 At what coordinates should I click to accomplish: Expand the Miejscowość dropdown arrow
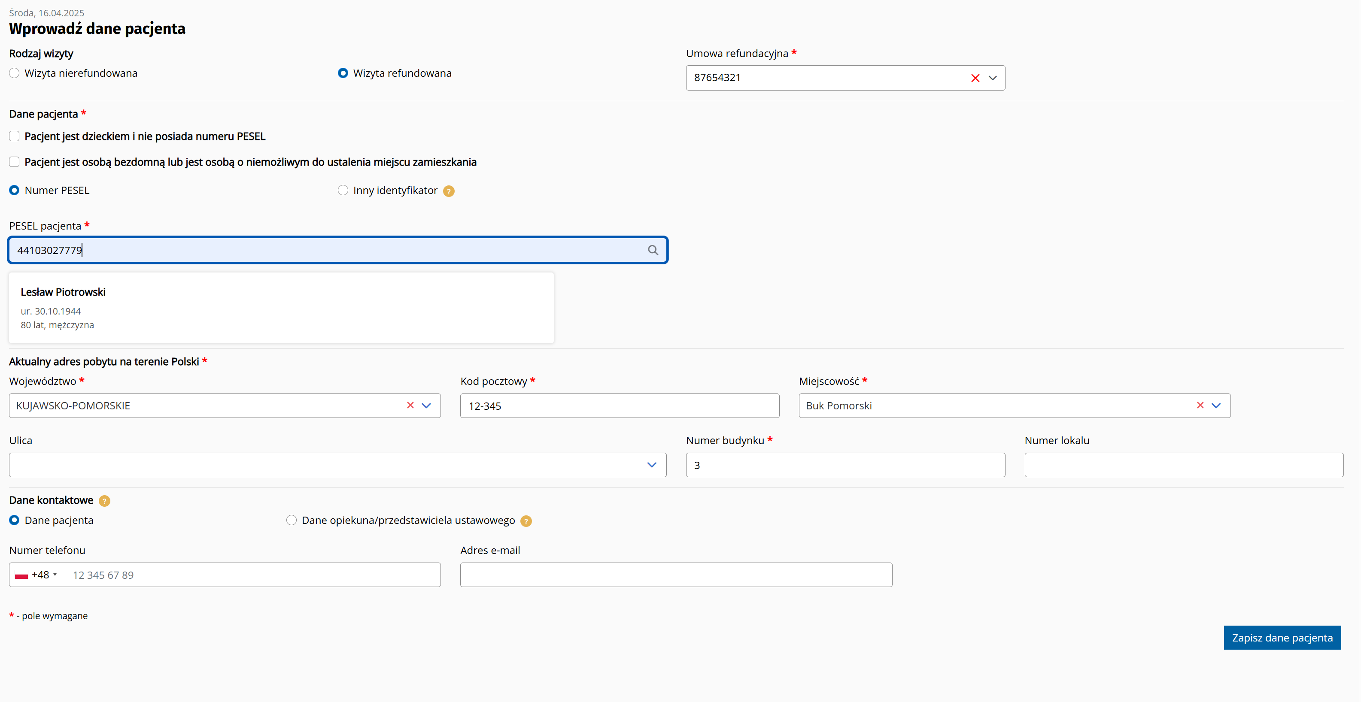(x=1216, y=405)
